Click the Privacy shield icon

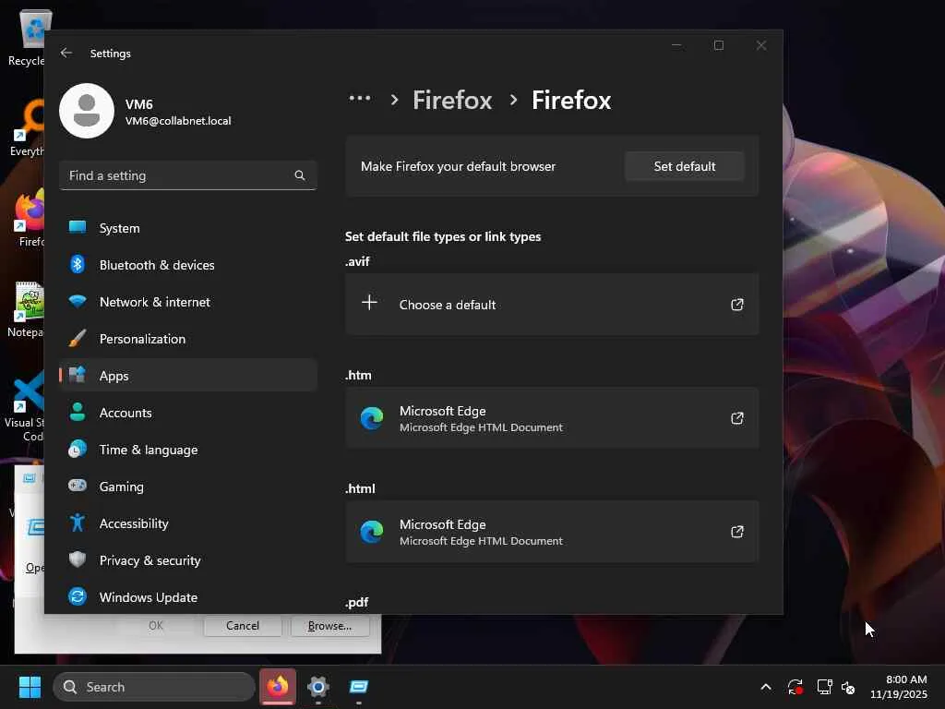pyautogui.click(x=78, y=559)
